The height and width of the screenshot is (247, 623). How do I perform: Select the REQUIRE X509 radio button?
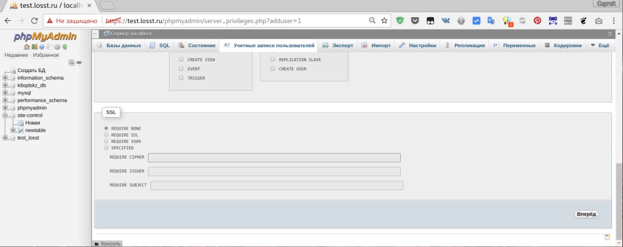106,141
